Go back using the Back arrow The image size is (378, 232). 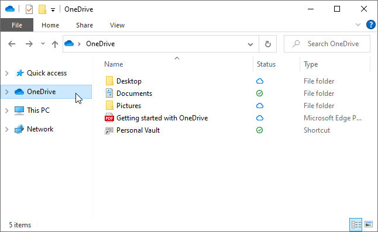[x=12, y=44]
